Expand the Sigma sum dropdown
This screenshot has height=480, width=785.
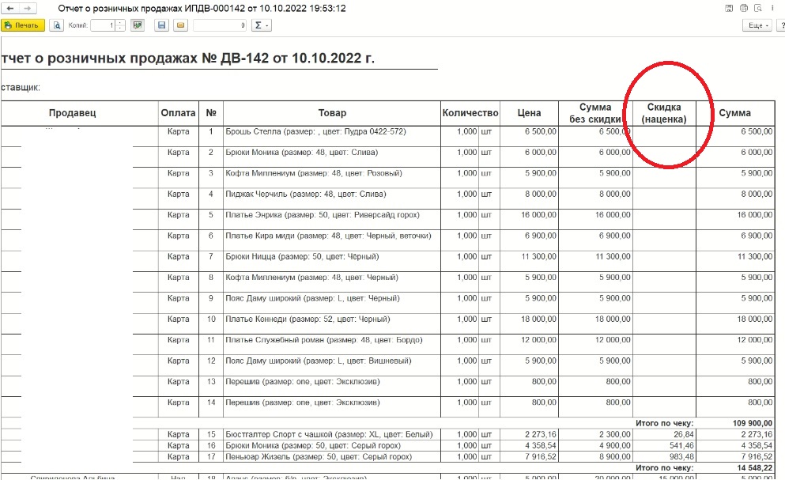coord(261,25)
